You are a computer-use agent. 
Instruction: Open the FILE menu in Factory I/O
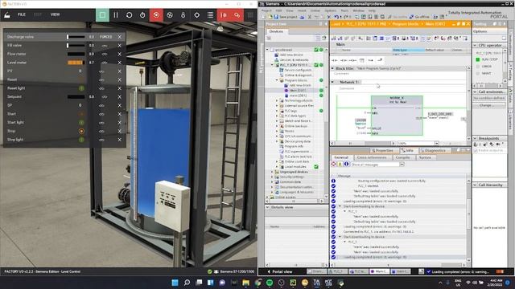(x=22, y=14)
